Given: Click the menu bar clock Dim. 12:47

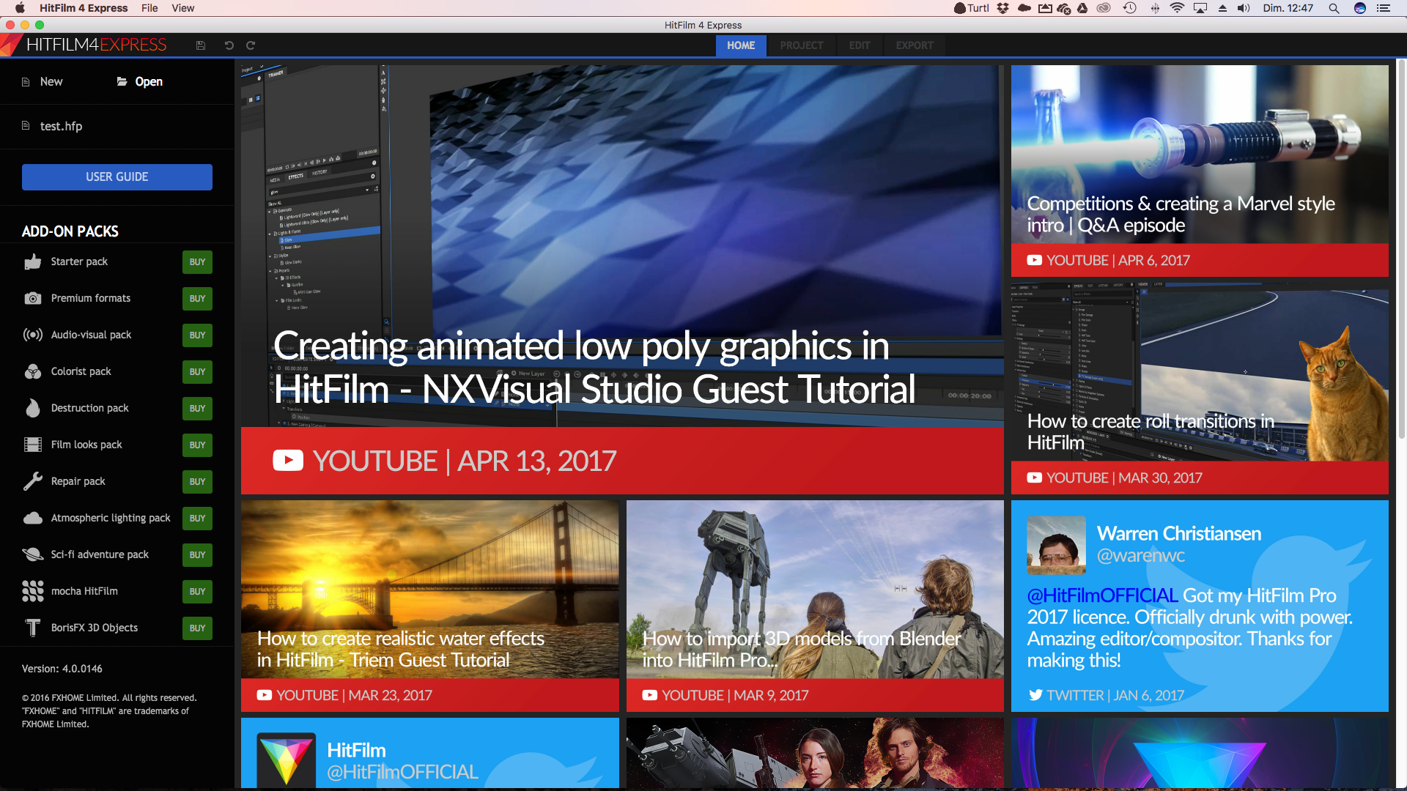Looking at the screenshot, I should 1288,8.
